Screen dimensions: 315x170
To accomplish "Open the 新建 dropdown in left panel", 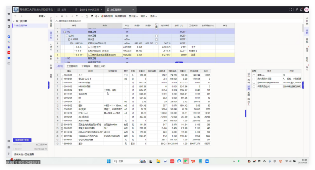I will point(42,16).
